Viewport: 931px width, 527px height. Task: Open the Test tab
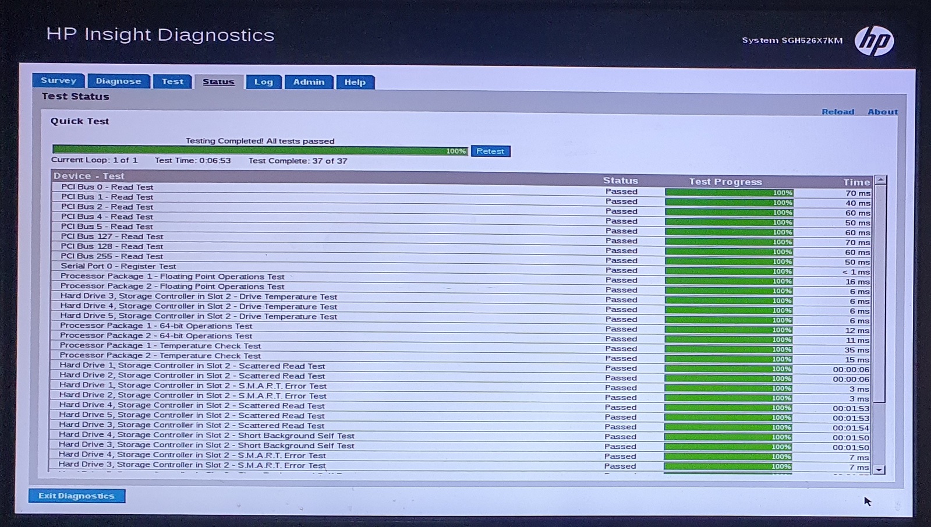point(172,82)
